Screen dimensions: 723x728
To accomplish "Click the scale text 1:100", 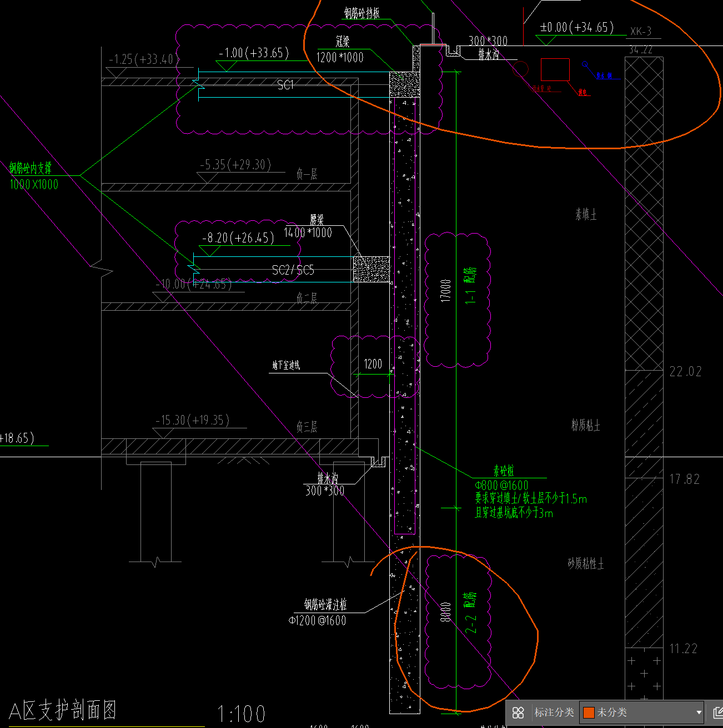I will tap(241, 714).
